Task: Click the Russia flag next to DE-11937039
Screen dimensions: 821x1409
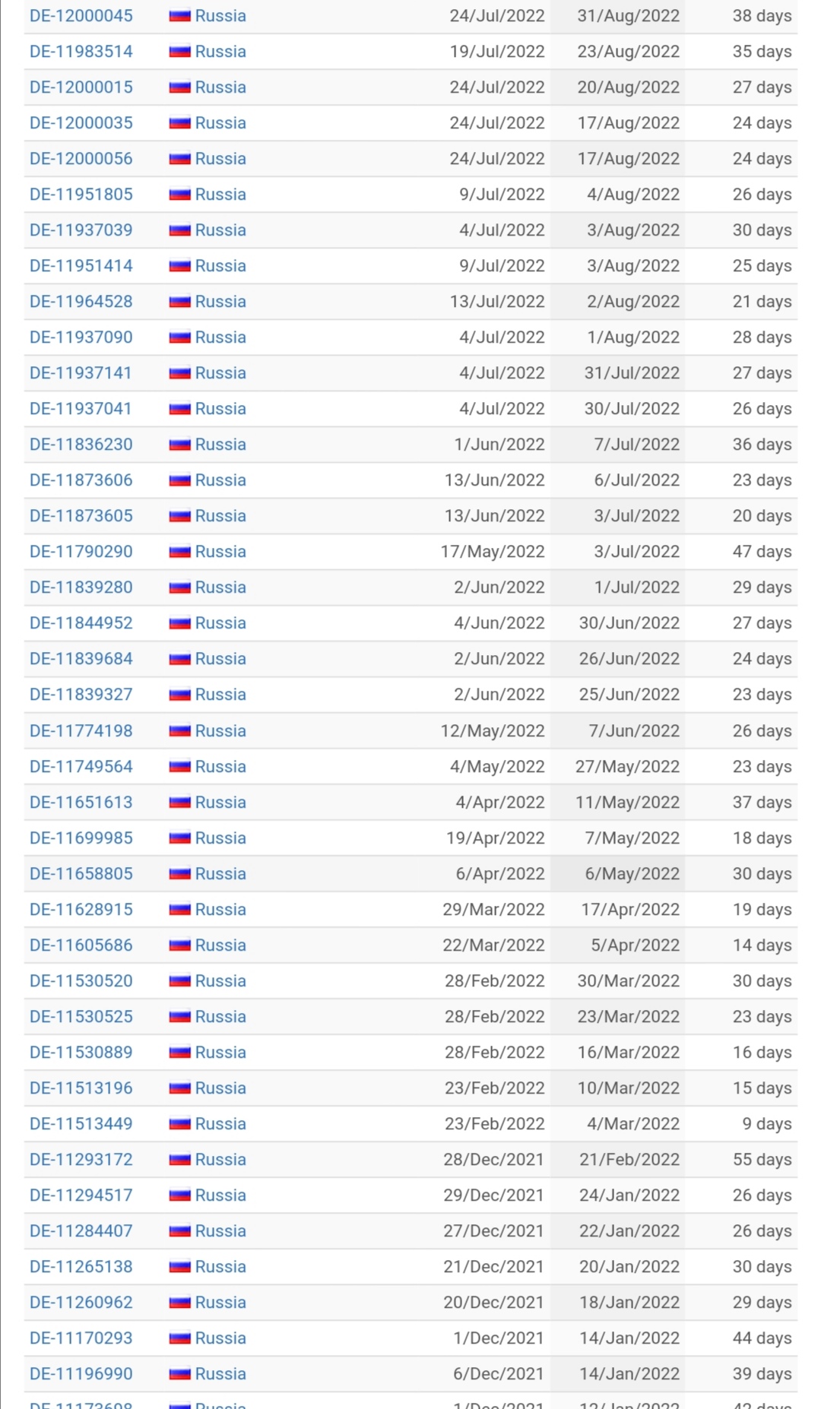Action: (179, 230)
